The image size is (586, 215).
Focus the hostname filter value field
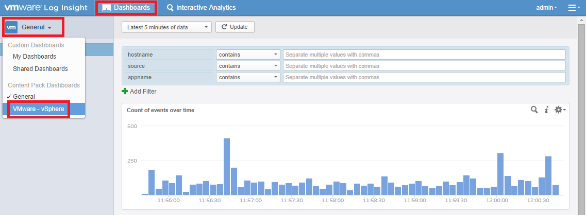click(424, 55)
